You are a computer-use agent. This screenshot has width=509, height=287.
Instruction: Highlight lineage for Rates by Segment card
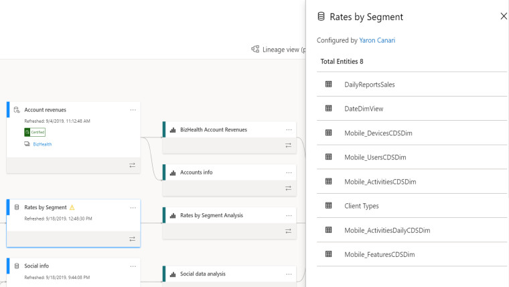(x=132, y=239)
